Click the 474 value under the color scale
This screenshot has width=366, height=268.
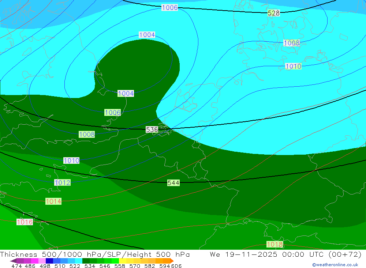(16, 266)
